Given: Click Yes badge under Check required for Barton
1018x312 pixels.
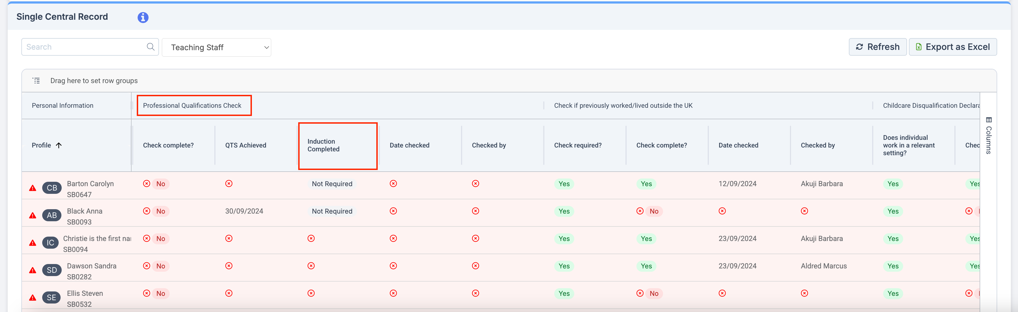Looking at the screenshot, I should tap(564, 184).
